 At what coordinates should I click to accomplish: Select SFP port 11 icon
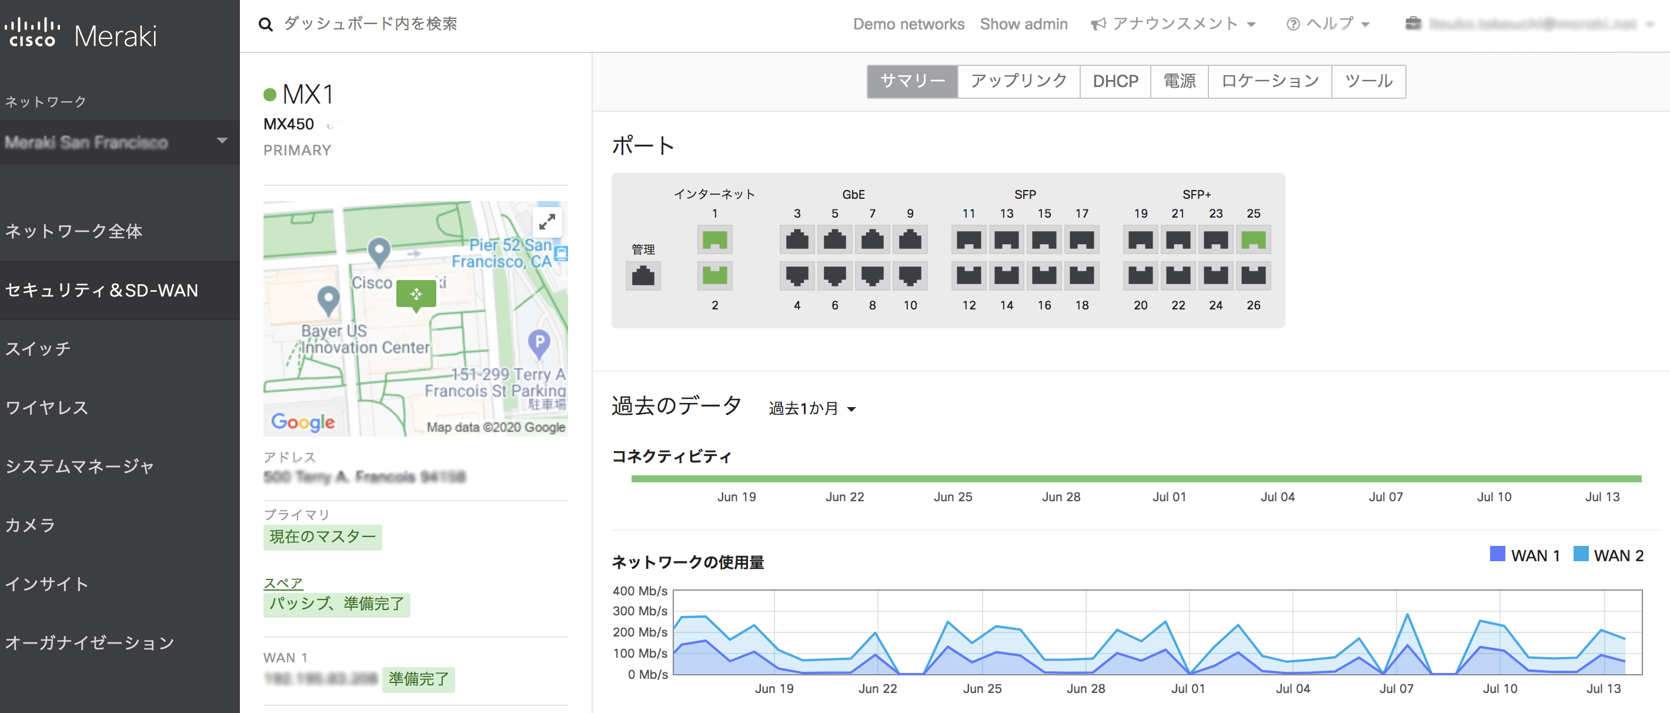click(968, 239)
